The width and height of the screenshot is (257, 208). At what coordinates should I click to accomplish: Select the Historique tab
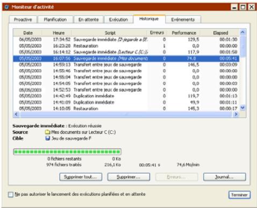149,19
